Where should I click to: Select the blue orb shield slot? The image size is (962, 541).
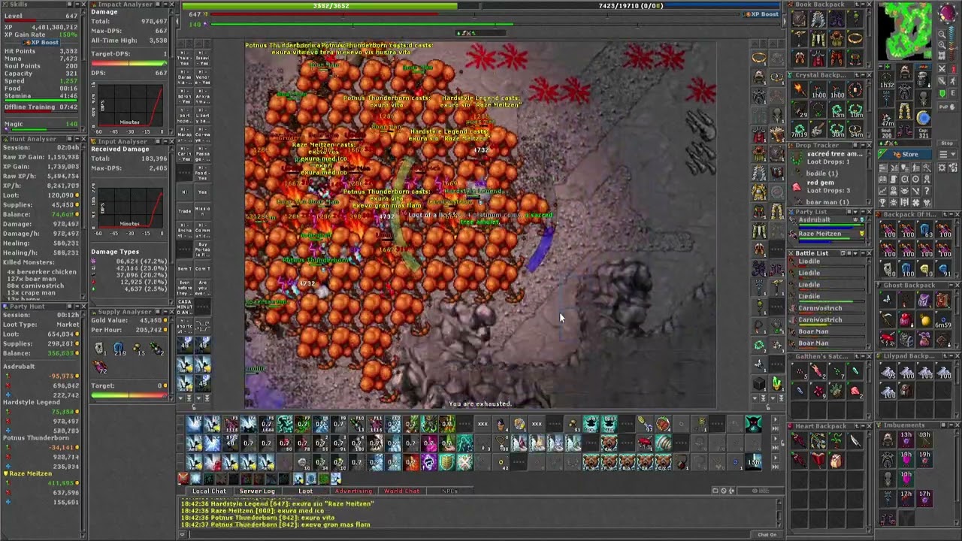924,118
